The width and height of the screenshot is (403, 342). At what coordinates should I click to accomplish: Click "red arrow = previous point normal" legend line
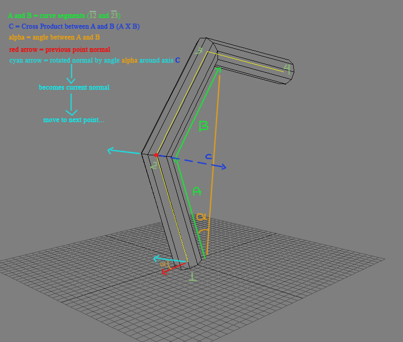coord(60,50)
